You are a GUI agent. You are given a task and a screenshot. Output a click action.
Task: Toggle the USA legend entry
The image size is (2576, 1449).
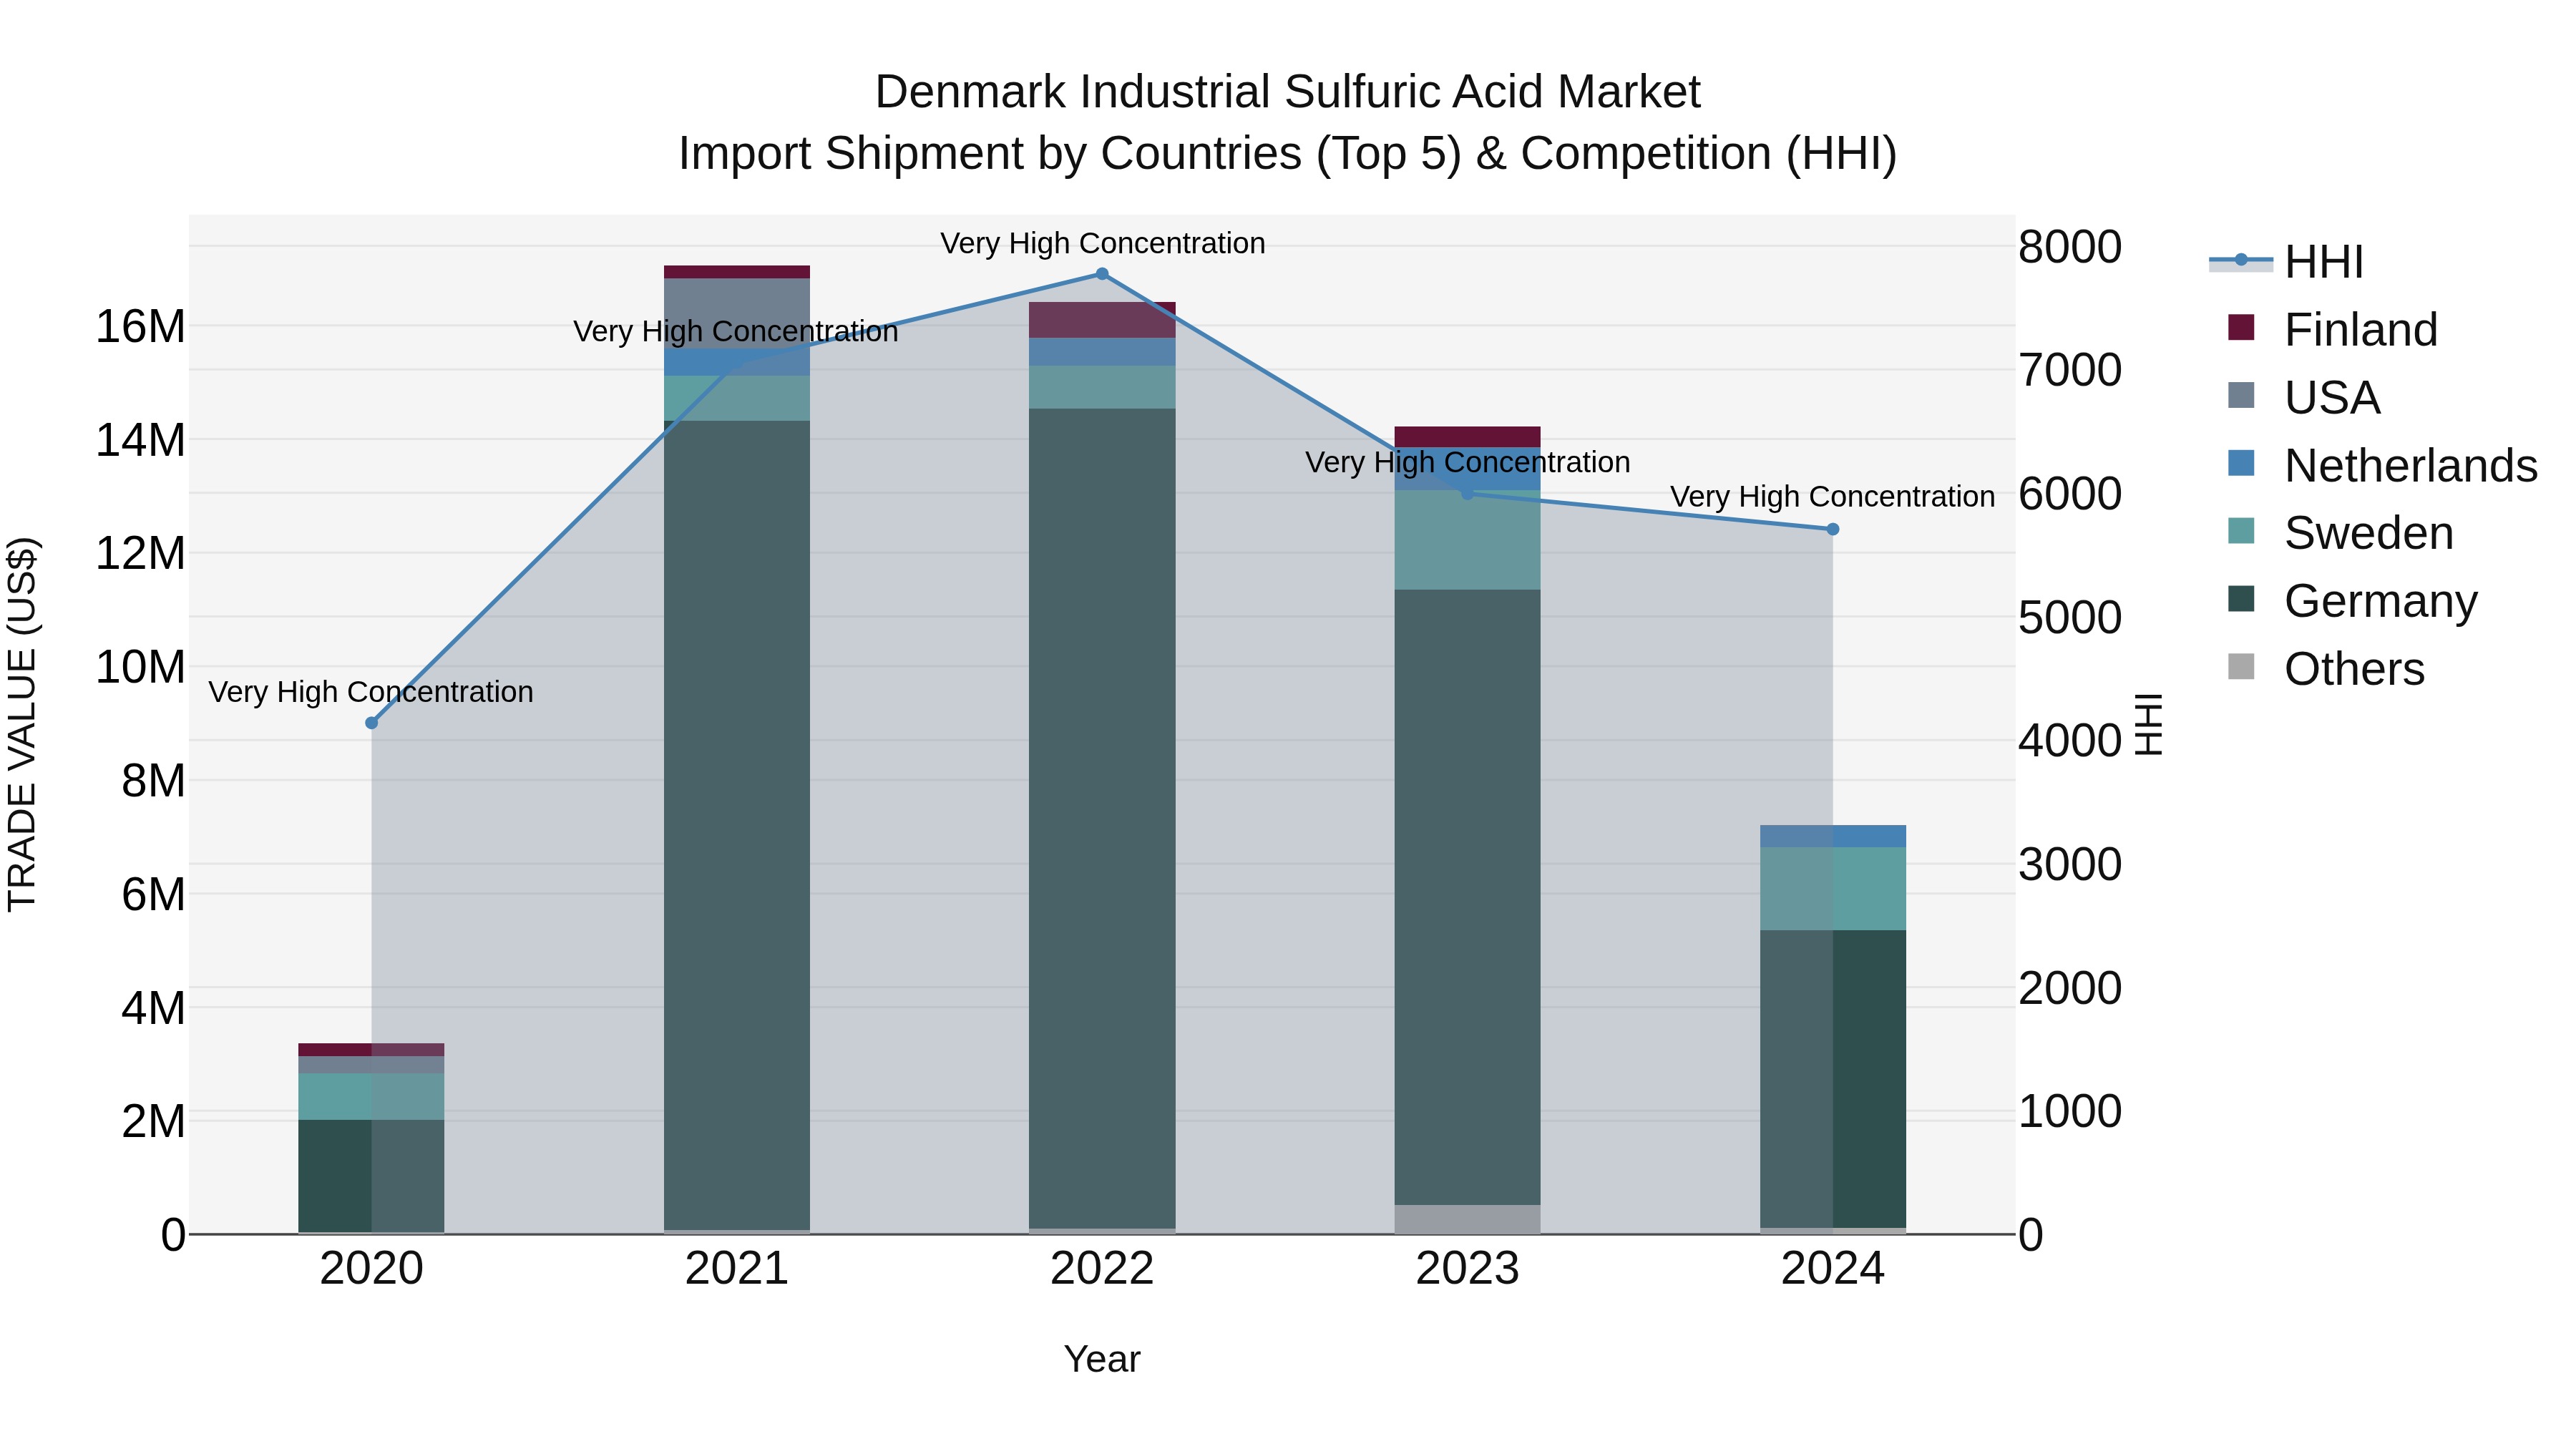[x=2304, y=397]
